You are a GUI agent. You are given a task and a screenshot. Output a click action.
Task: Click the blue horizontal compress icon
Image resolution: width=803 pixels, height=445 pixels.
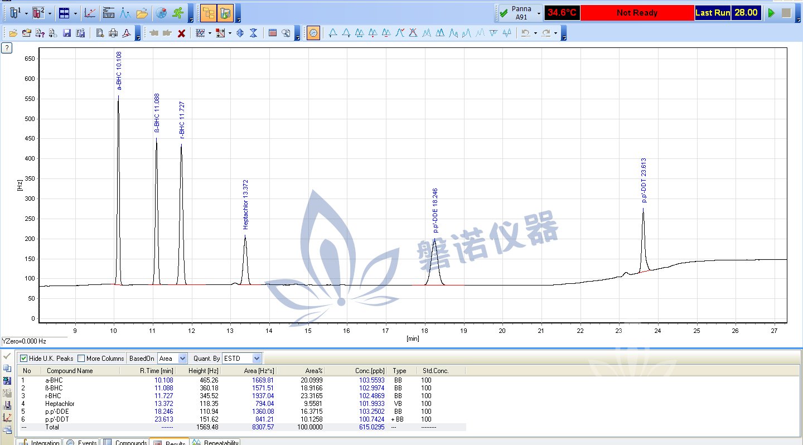[x=253, y=33]
